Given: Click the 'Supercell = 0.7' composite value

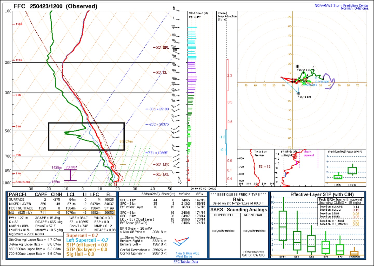Looking at the screenshot, I should coord(82,235).
